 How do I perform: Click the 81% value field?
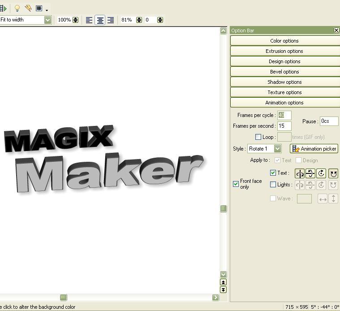pyautogui.click(x=128, y=20)
